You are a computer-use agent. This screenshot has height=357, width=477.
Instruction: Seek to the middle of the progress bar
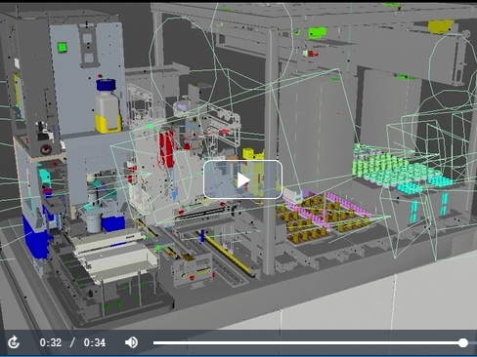[x=308, y=342]
